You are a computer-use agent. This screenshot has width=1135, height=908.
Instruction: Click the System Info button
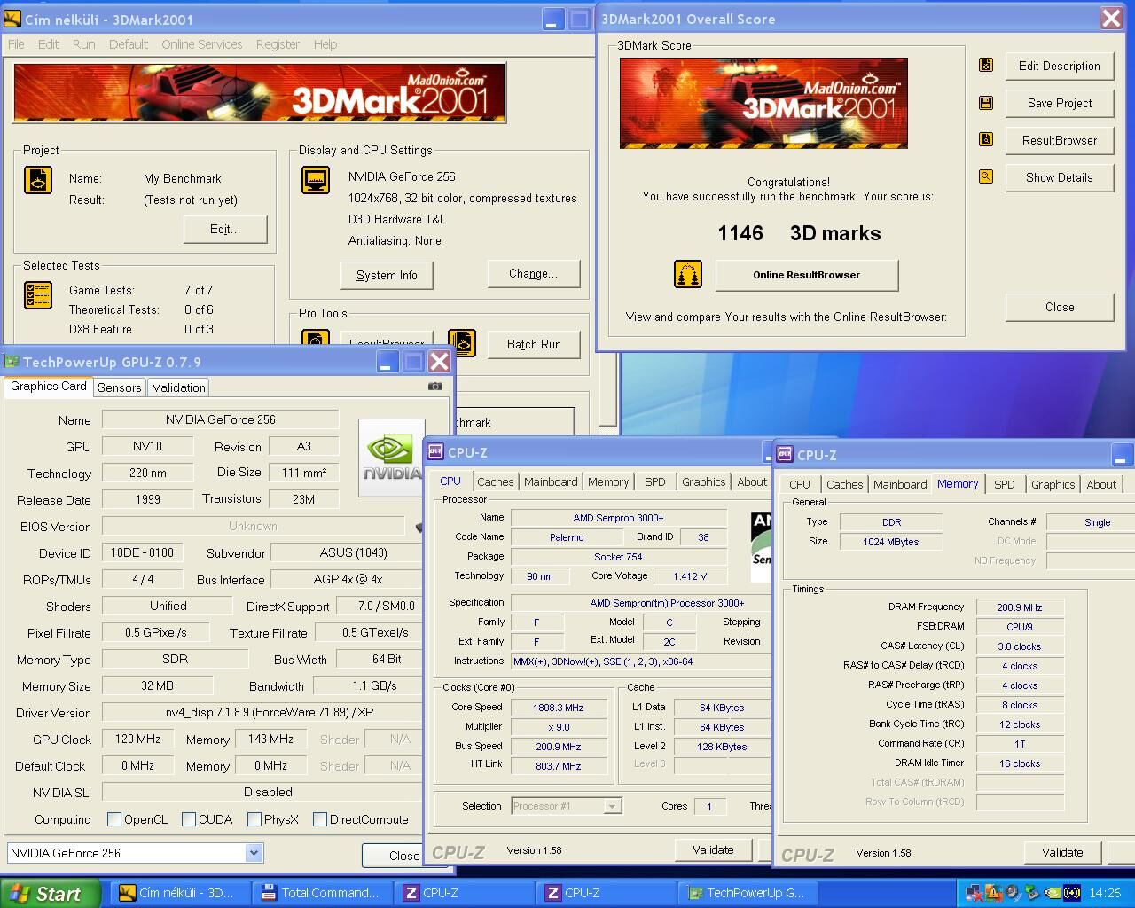tap(387, 275)
